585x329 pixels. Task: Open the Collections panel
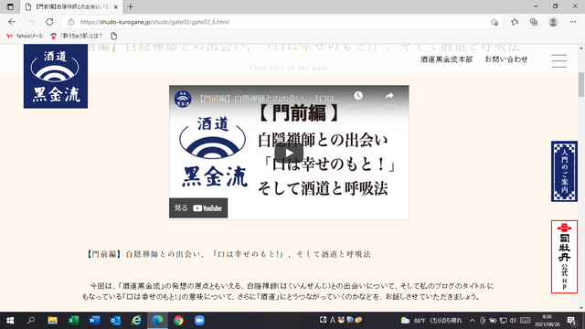pos(534,22)
